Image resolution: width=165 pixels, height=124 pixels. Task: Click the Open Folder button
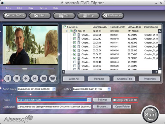(122, 107)
